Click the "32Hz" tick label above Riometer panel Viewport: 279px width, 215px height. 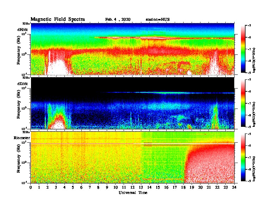26,132
